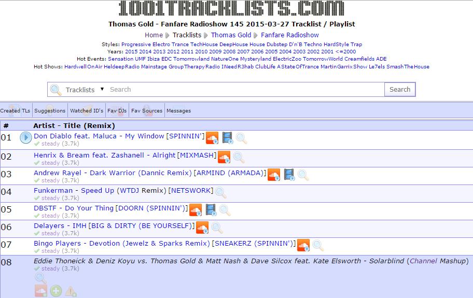
Task: Open SmashTheHouse hot show link
Action: (408, 66)
